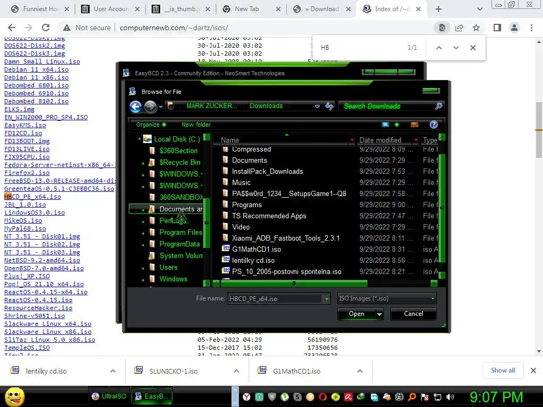Open view options dropdown beside view icon
543x407 pixels.
point(397,125)
